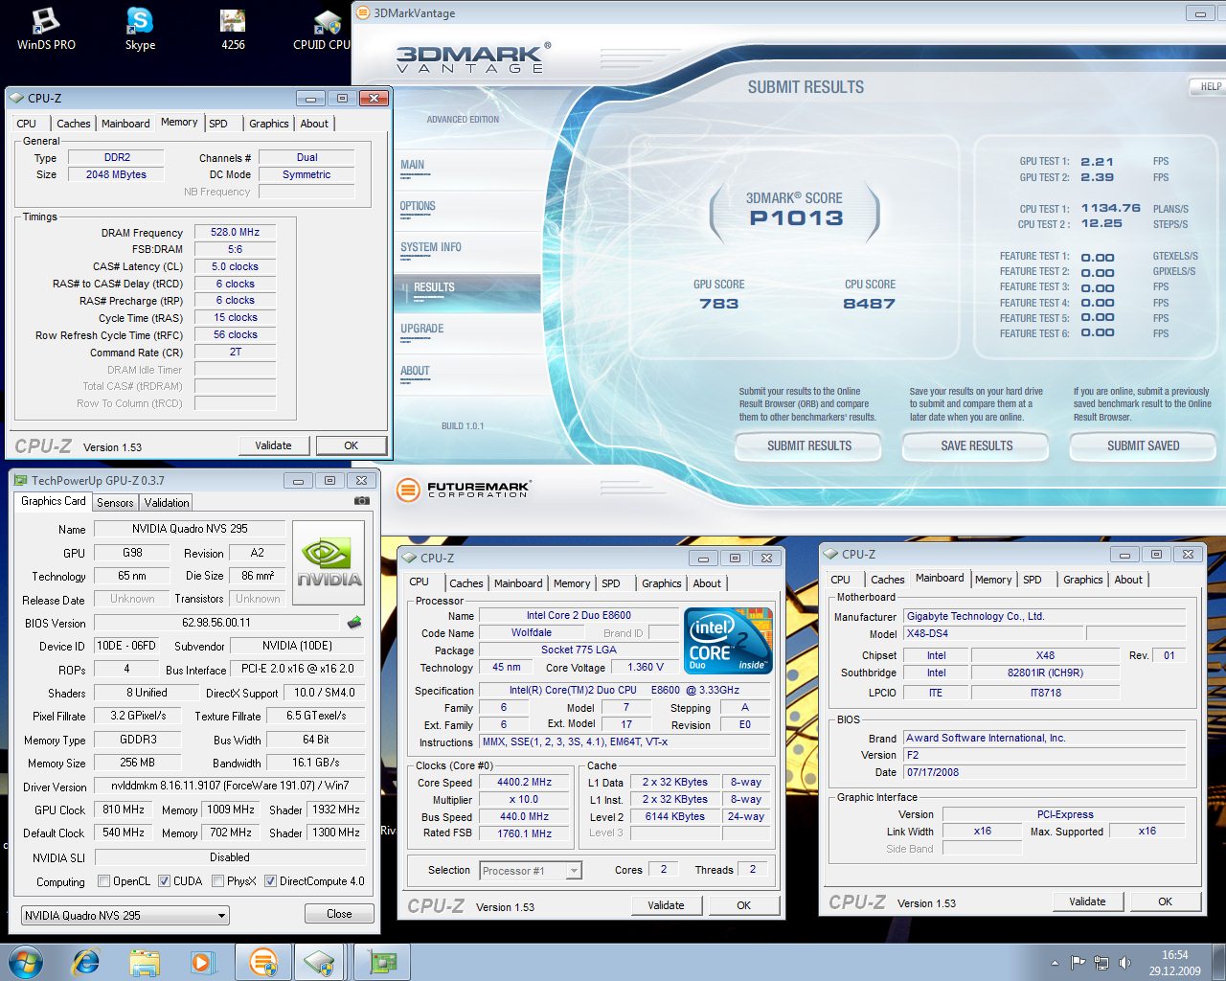The image size is (1226, 981).
Task: Toggle the DirectCompute 4.0 checkbox
Action: point(270,881)
